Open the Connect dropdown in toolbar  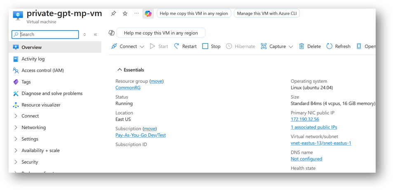(x=128, y=47)
